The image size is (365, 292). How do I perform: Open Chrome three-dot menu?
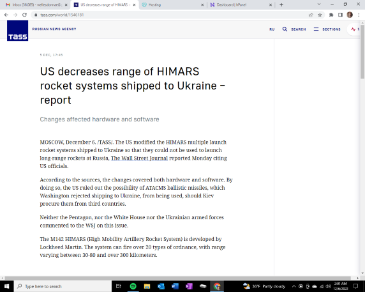(x=359, y=15)
